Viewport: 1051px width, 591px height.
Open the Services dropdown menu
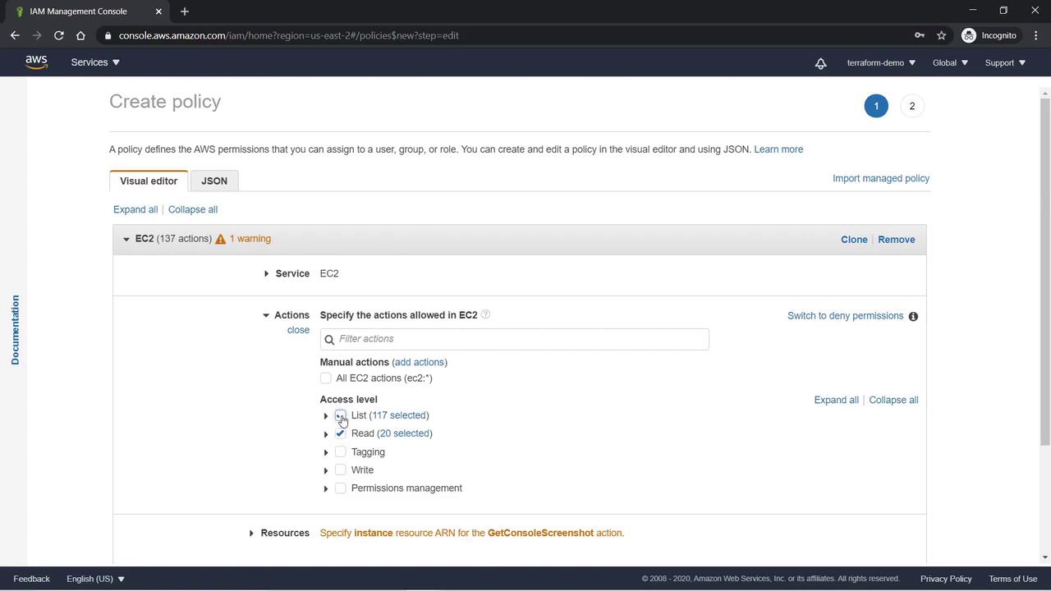(x=95, y=62)
